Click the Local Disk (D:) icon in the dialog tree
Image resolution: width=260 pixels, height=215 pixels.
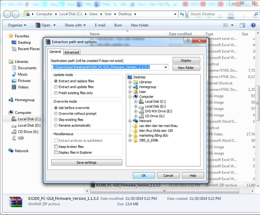pos(141,106)
